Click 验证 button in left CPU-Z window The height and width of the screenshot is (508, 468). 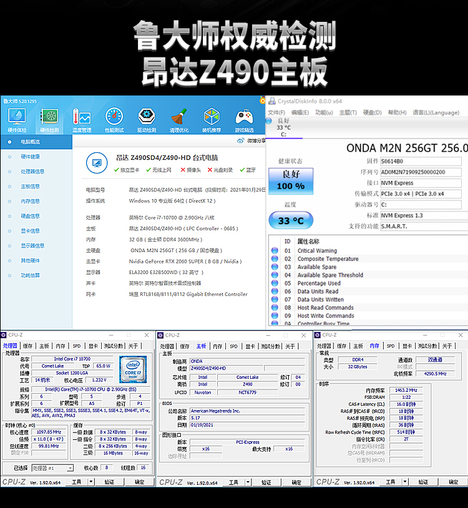[x=109, y=482]
